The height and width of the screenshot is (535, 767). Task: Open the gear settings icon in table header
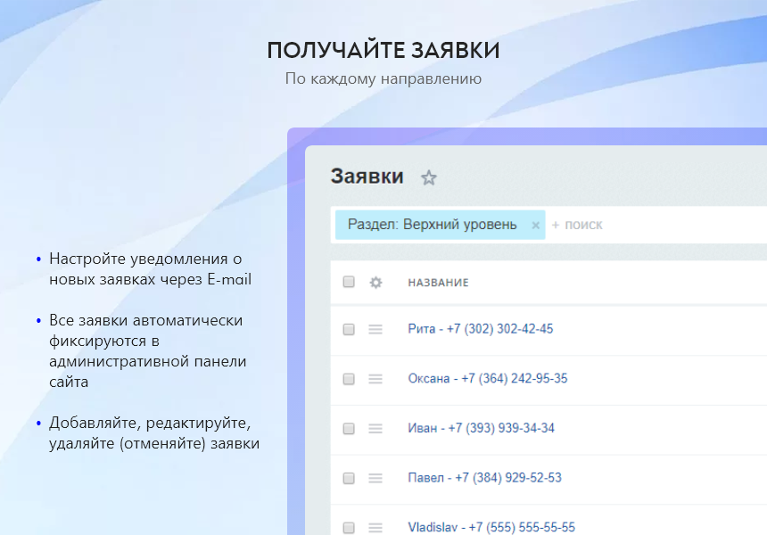375,282
